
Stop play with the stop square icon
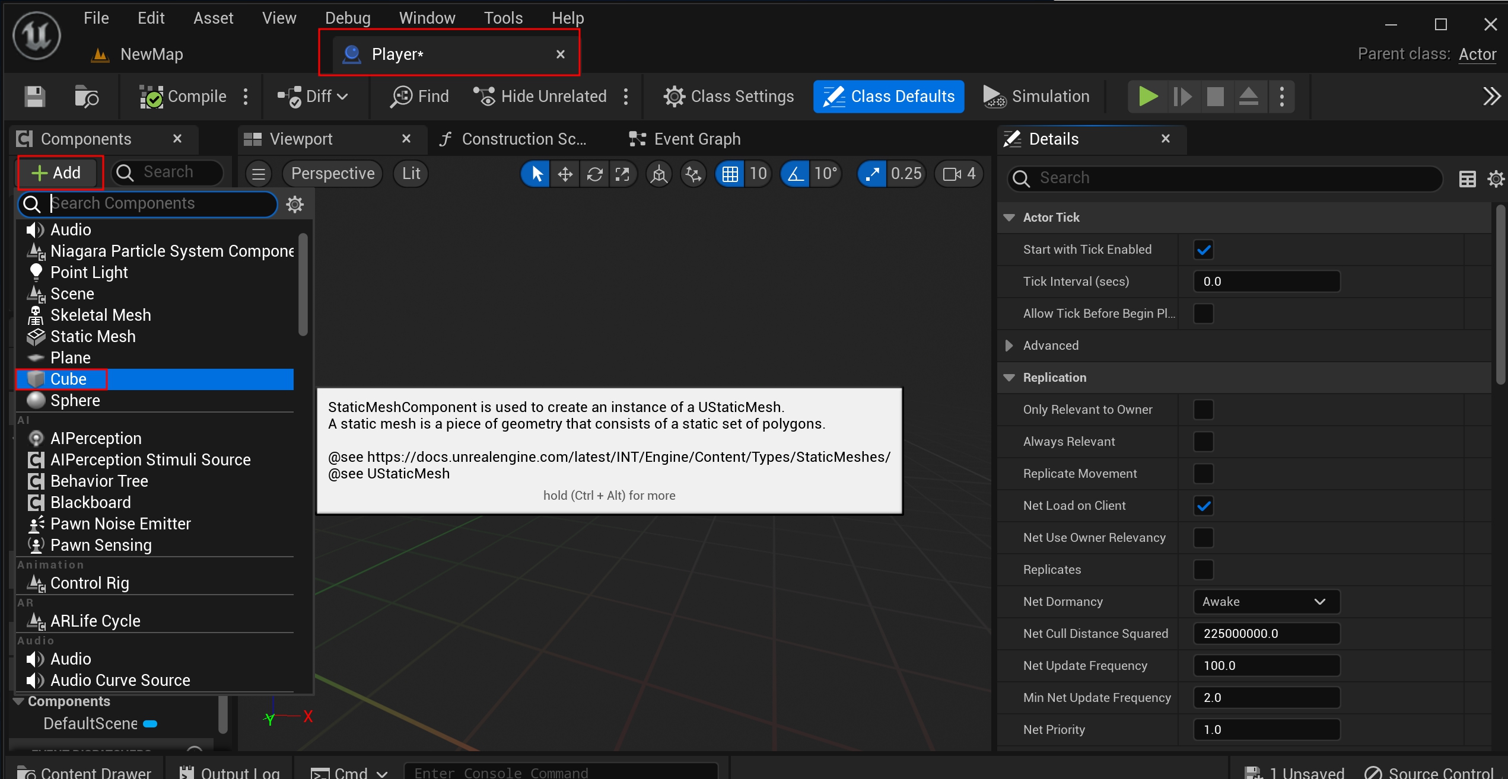click(1215, 96)
